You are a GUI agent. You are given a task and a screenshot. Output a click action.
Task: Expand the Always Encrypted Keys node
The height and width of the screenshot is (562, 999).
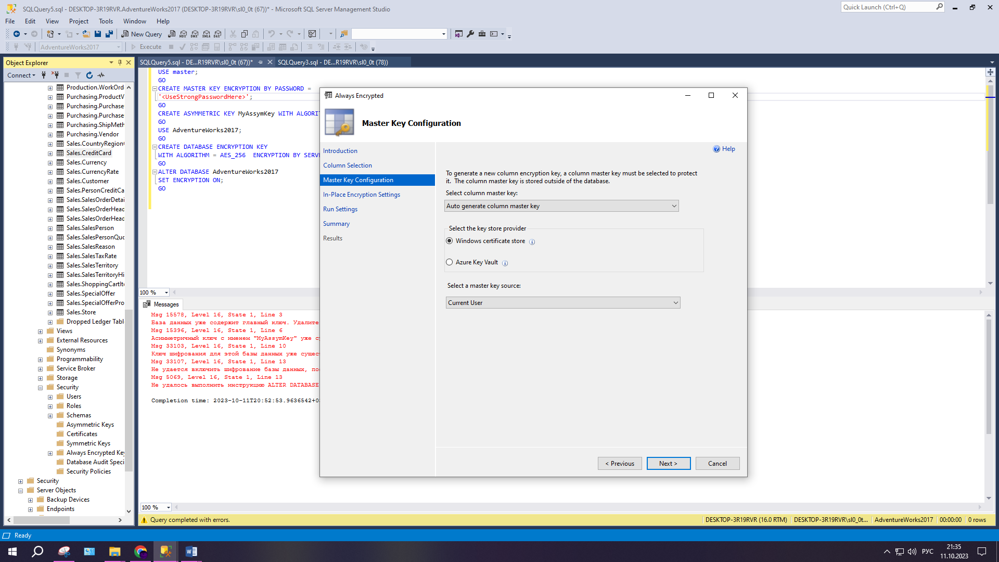pyautogui.click(x=50, y=453)
